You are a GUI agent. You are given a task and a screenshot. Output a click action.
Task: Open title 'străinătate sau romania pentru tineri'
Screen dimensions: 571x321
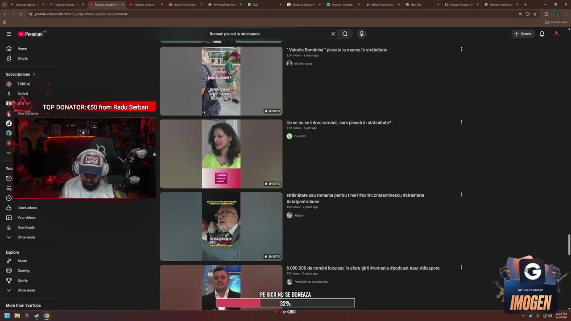point(355,198)
